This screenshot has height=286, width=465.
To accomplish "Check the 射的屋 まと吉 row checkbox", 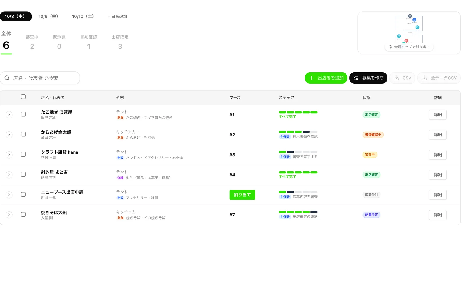I will pyautogui.click(x=23, y=175).
